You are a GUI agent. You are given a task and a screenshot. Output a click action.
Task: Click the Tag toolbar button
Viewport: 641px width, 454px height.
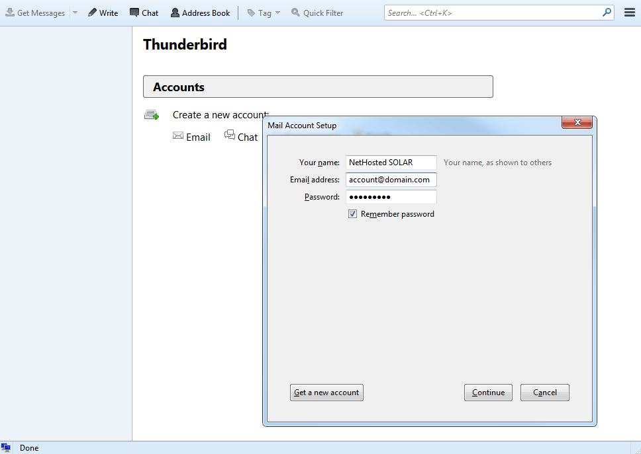(260, 13)
